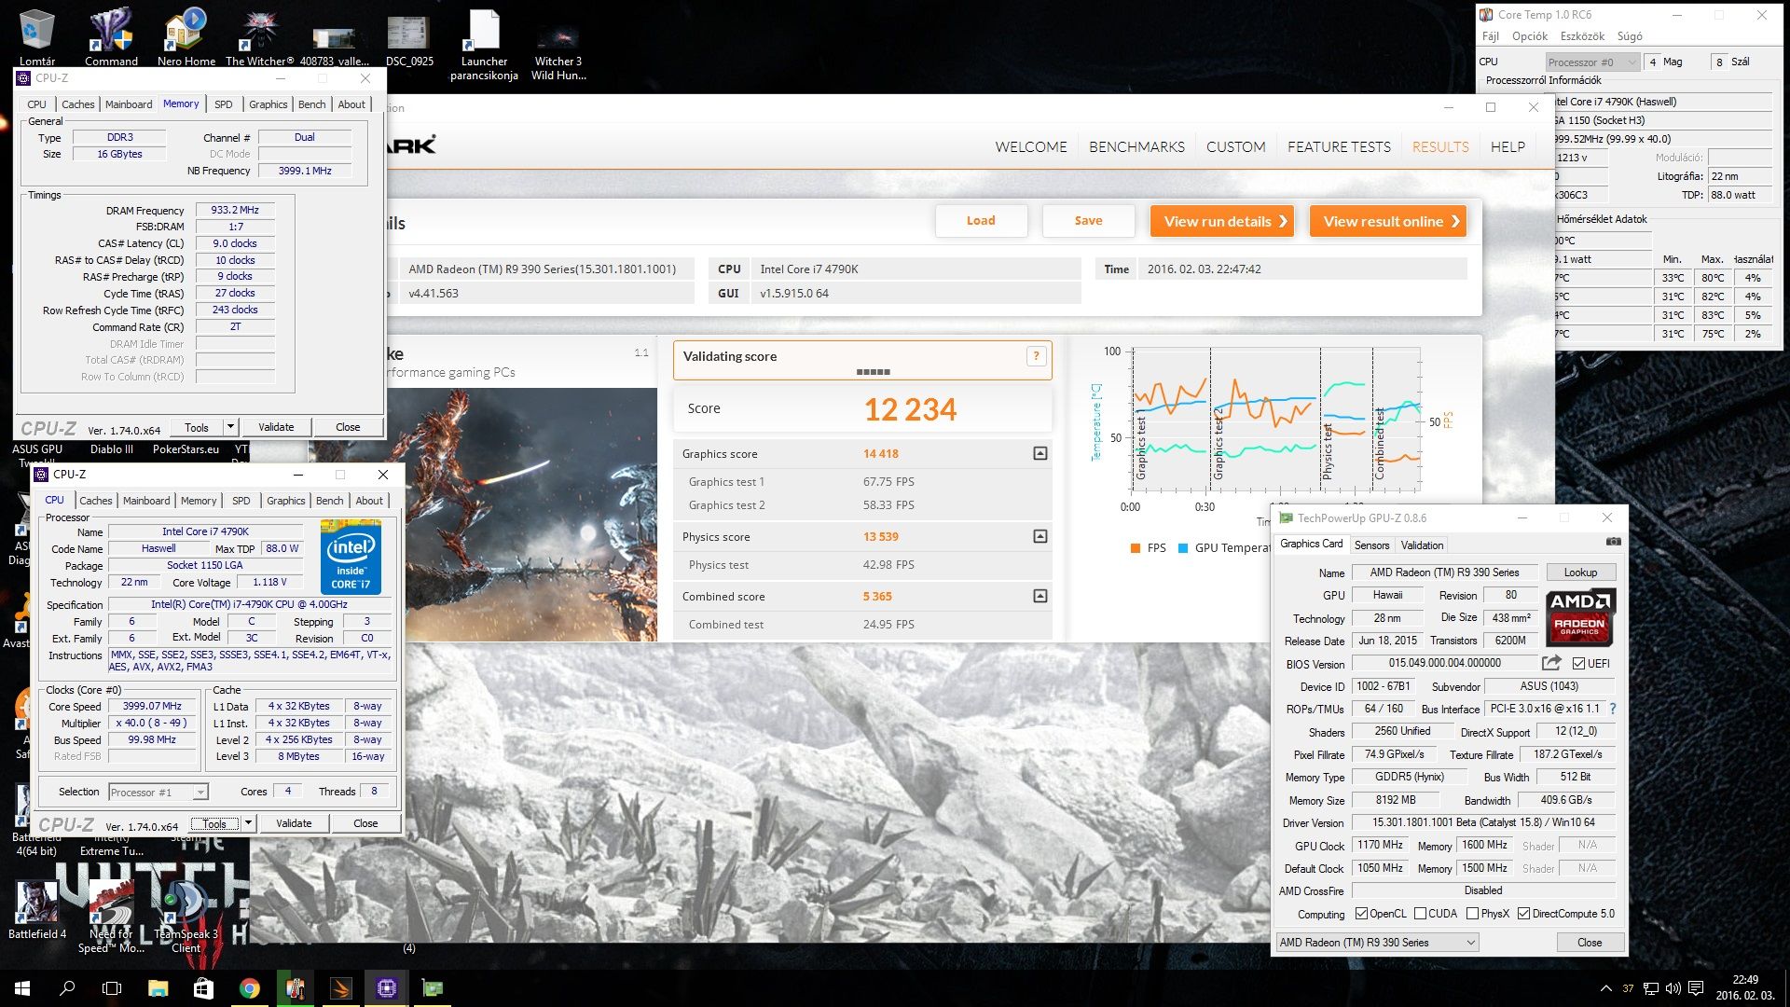Open Task View on the taskbar
This screenshot has height=1007, width=1790.
point(112,988)
